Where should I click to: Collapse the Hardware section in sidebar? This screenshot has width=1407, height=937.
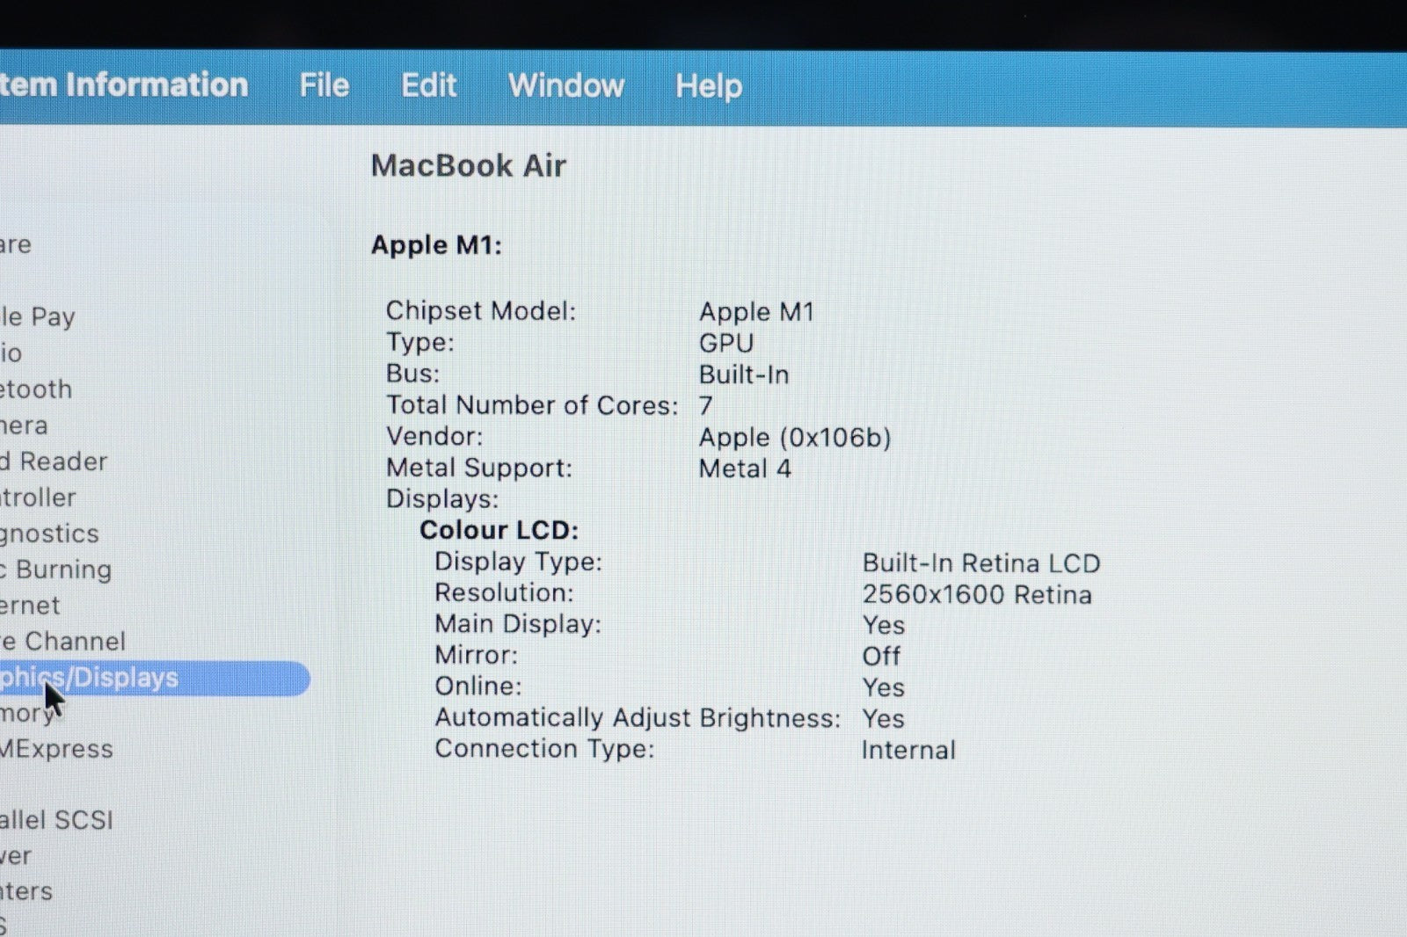tap(16, 244)
